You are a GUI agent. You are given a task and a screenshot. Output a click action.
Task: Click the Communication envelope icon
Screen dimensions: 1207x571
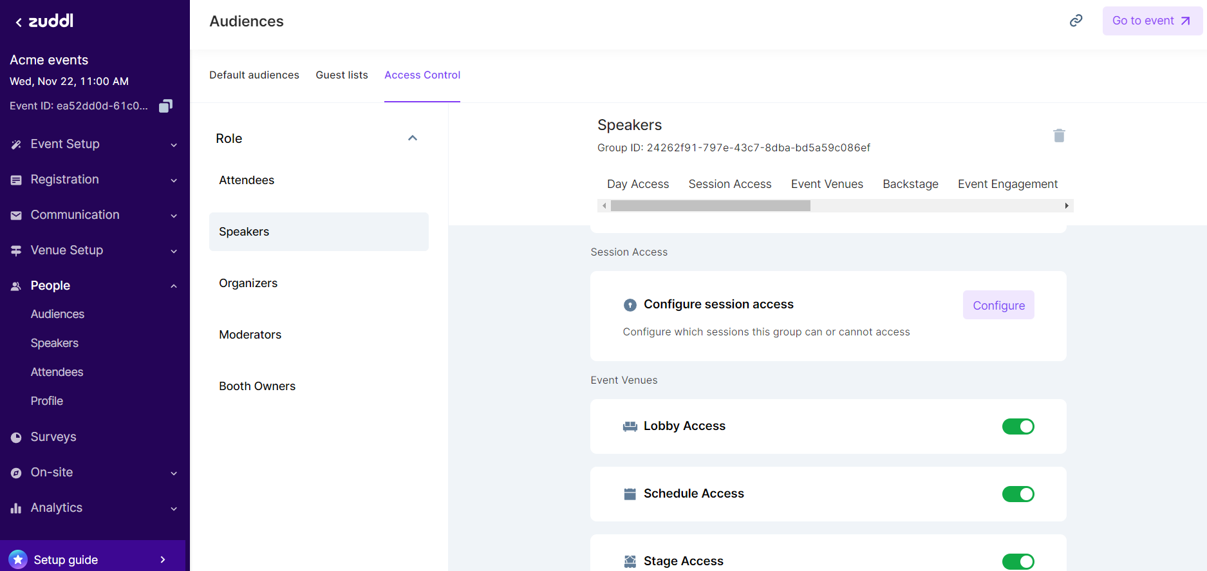16,215
